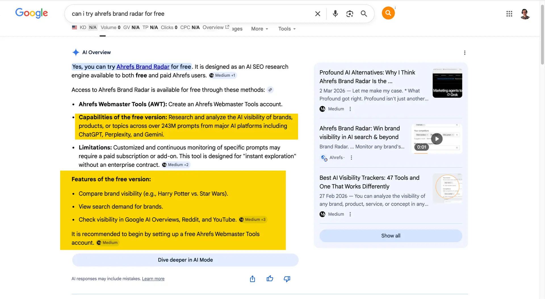Play the Ahrefs Brand Radar video preview
Screen dimensions: 545x299
point(437,139)
